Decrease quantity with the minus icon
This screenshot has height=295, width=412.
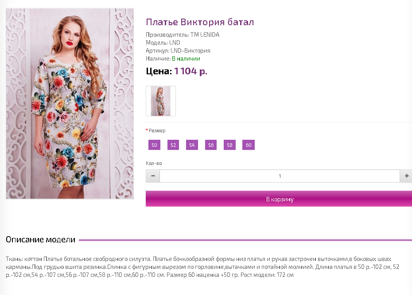[153, 176]
